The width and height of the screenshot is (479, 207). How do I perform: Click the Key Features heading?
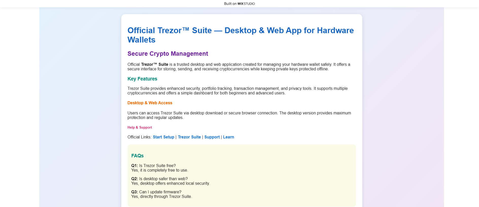[142, 79]
